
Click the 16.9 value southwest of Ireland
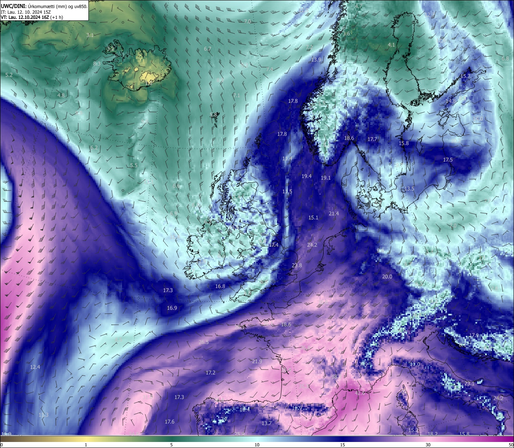pos(172,308)
